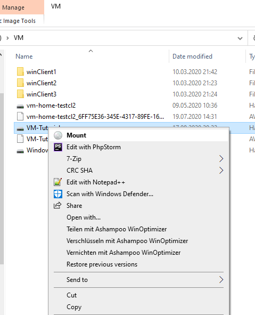Screen dimensions: 255x315
Task: Select the winClient3 folder icon
Action: click(20, 94)
